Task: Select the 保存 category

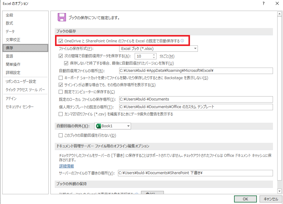Action: [26, 48]
